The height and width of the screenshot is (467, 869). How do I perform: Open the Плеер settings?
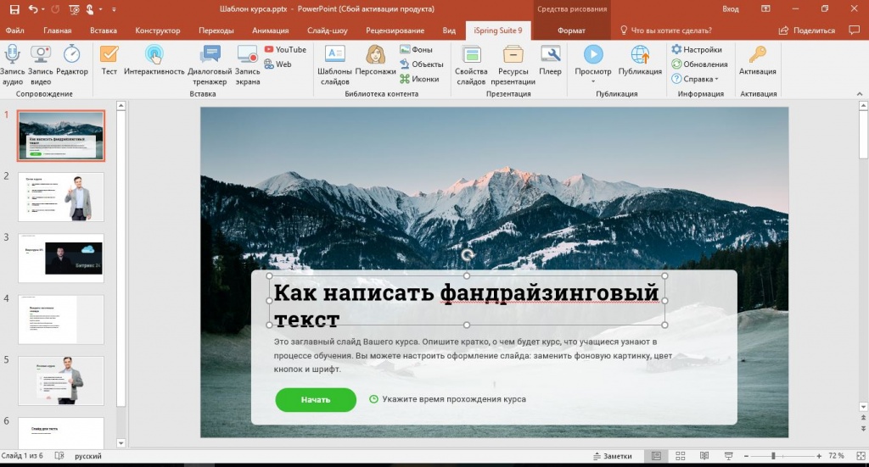550,55
